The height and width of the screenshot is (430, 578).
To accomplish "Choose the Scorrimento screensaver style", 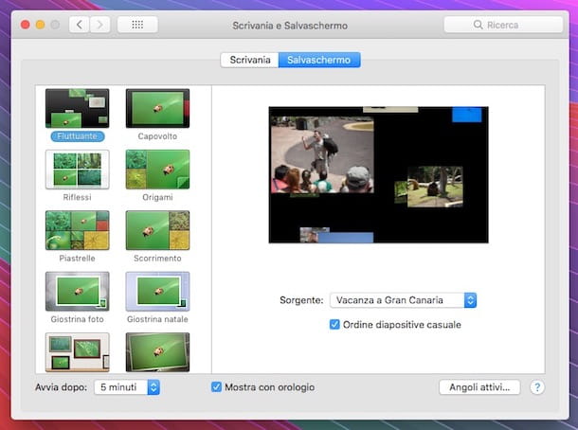I will click(157, 230).
